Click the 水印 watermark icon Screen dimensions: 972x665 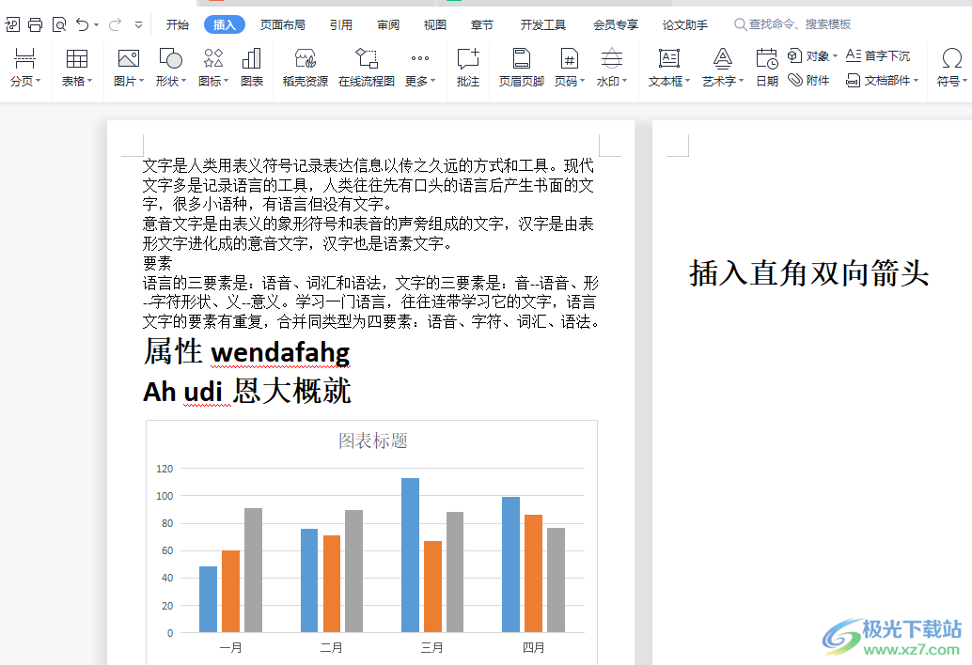point(612,59)
